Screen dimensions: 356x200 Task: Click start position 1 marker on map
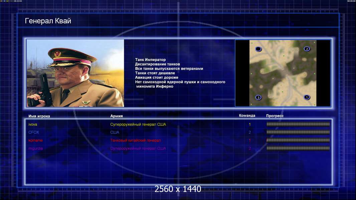(307, 97)
